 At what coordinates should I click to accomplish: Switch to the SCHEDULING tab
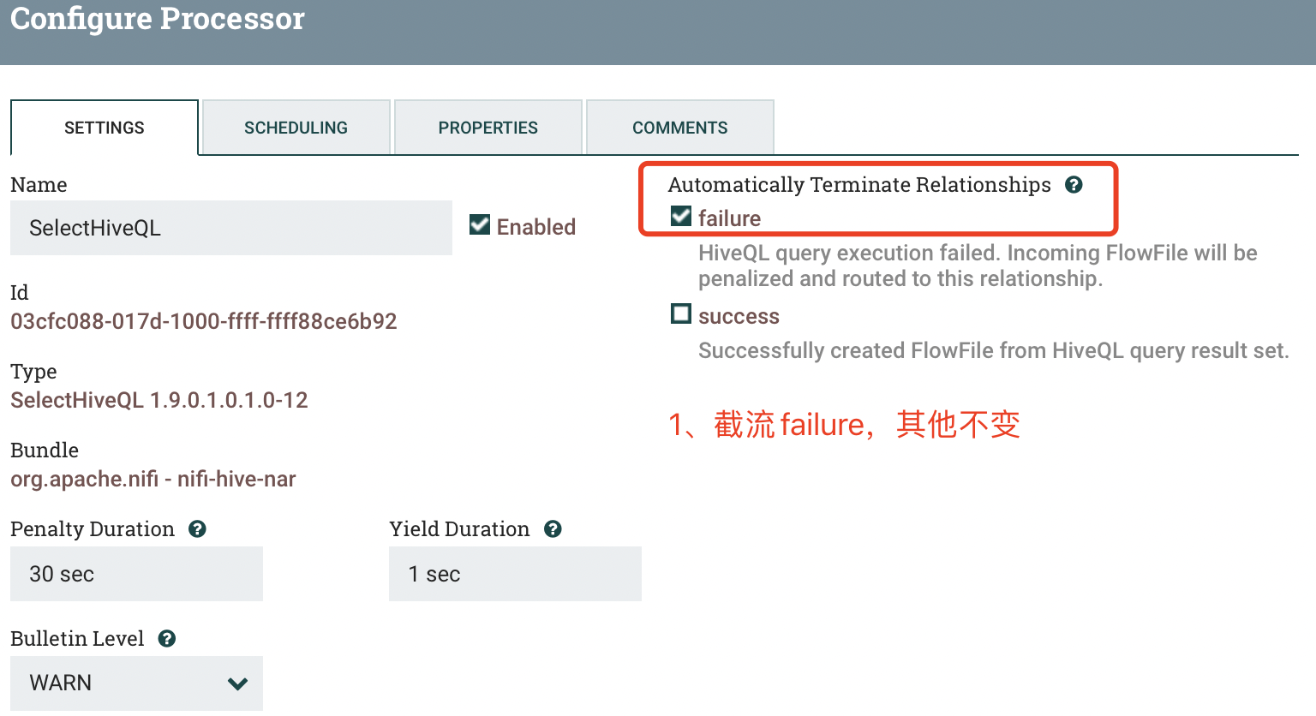[x=296, y=128]
